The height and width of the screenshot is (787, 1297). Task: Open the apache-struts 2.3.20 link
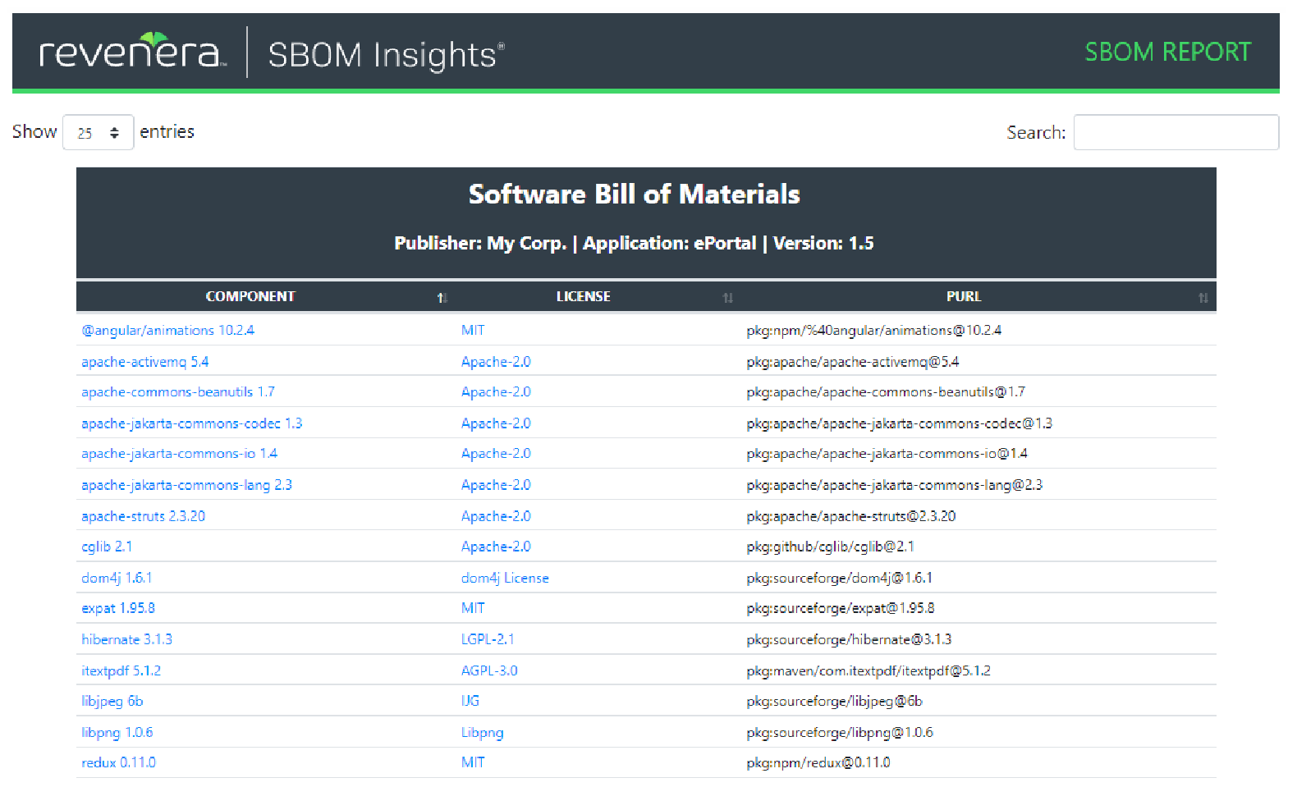tap(143, 516)
